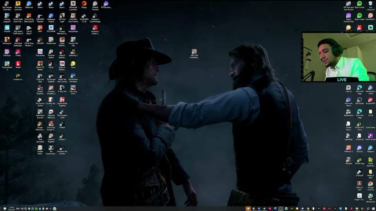376x211 pixels.
Task: Select the Voicemod desktop shortcut
Action: [x=360, y=137]
